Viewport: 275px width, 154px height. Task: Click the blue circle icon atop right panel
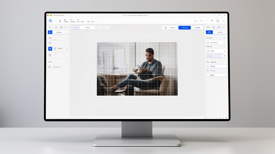213,27
